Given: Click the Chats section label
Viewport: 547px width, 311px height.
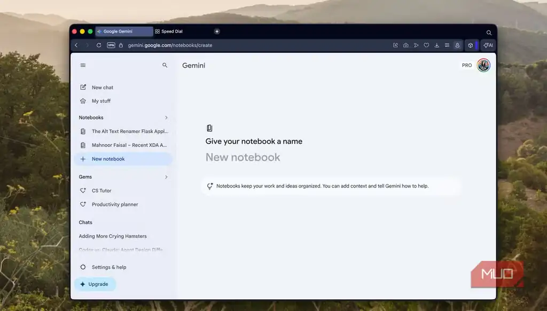Looking at the screenshot, I should [x=85, y=222].
